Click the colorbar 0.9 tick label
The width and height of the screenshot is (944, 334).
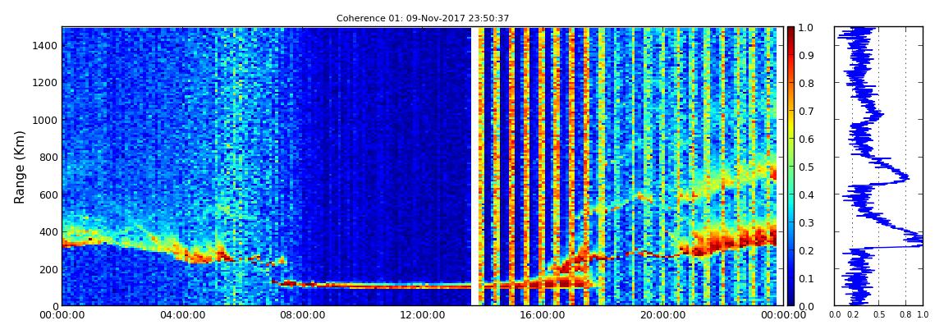point(806,55)
